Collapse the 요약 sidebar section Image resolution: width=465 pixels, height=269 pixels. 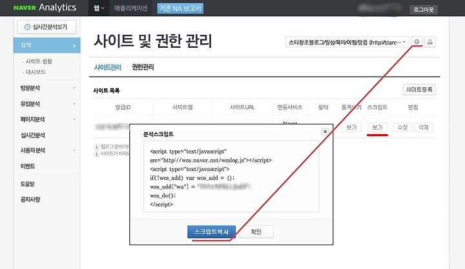tap(46, 45)
